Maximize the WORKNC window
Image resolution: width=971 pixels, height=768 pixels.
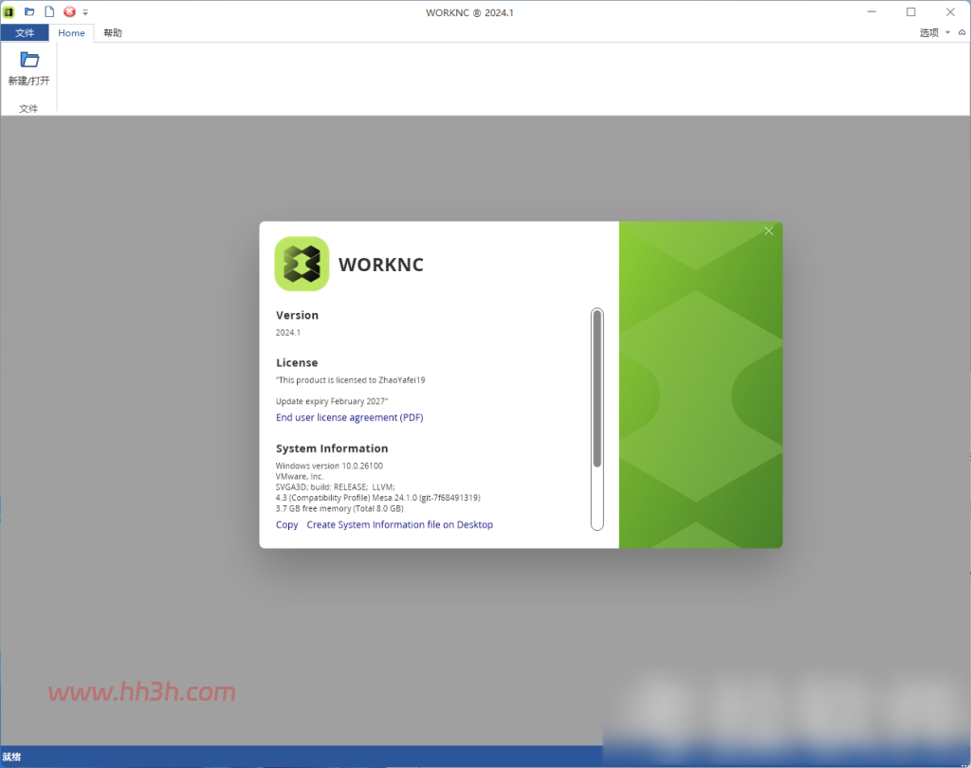click(x=911, y=11)
